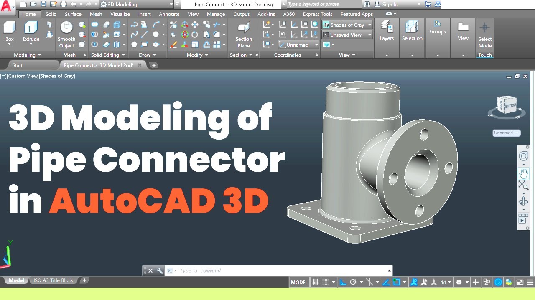Screen dimensions: 535x300
Task: Expand the Modeling panel
Action: point(28,55)
